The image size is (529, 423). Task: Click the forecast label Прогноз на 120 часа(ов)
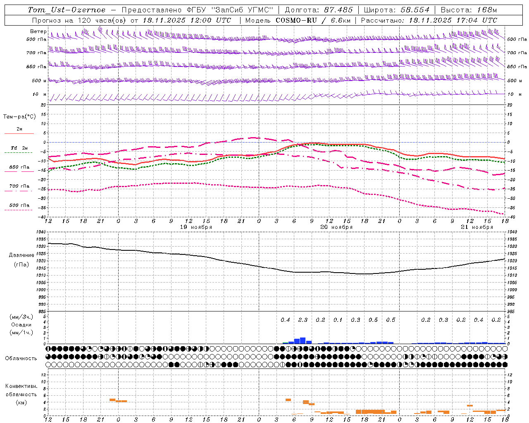click(79, 20)
